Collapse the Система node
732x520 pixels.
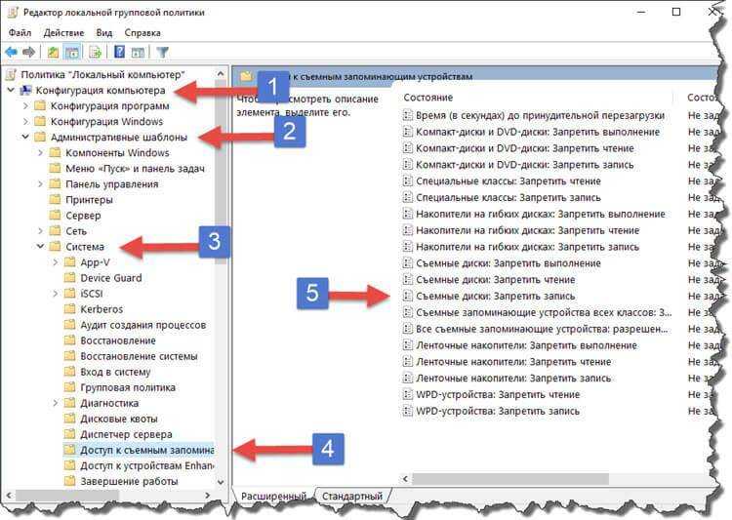(x=41, y=246)
